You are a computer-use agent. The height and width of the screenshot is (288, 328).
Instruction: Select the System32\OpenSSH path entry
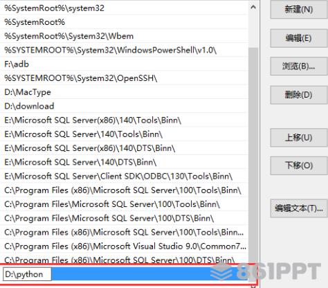(x=124, y=78)
